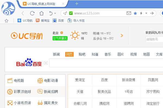Image resolution: width=163 pixels, height=108 pixels.
Task: Open search engine dropdown beside Baidu logo
Action: tap(46, 63)
